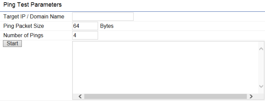Click the blue divider line under the heading
This screenshot has width=265, height=101.
(x=132, y=12)
